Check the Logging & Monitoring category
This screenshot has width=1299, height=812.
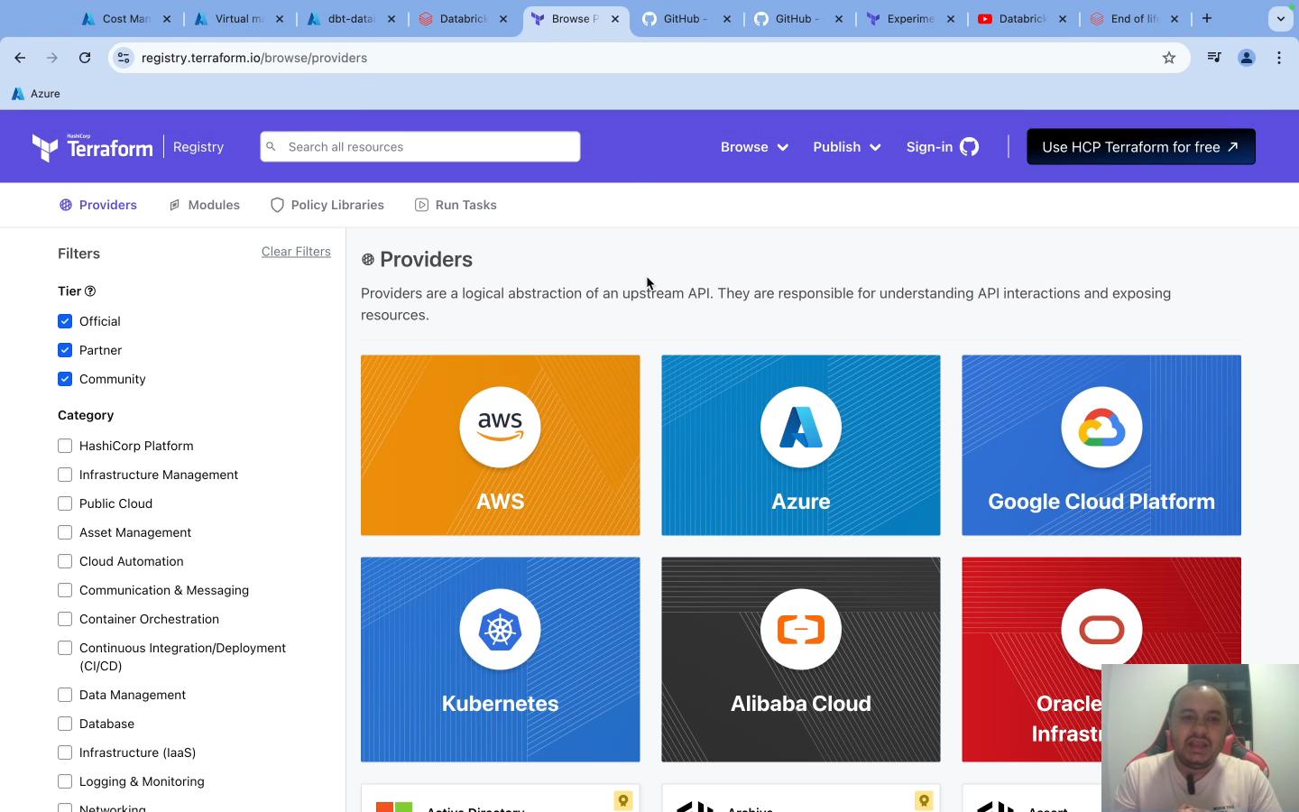65,781
